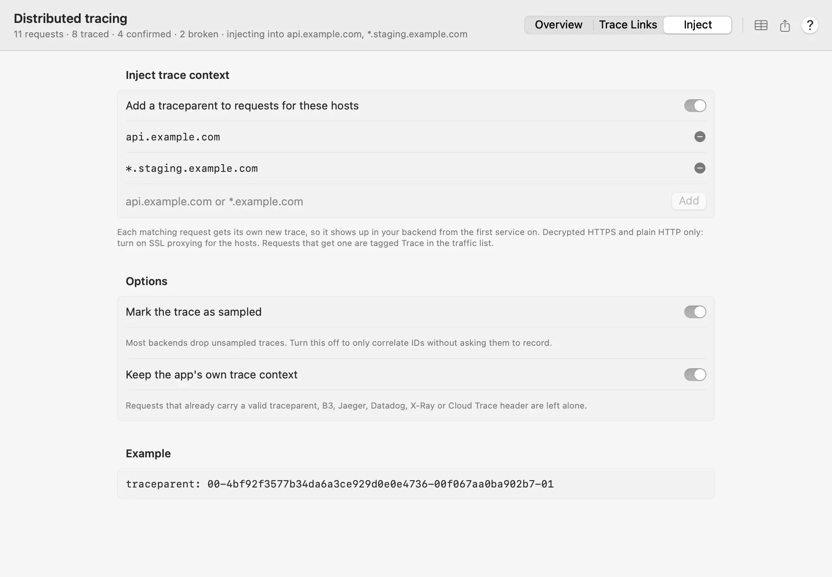Click the api.example.com host row text
Image resolution: width=832 pixels, height=577 pixels.
coord(173,137)
